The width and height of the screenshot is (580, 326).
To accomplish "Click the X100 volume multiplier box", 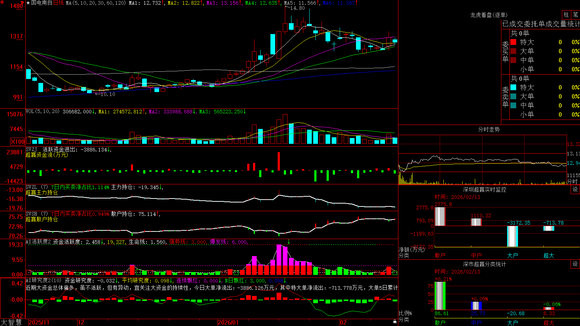I will click(18, 142).
